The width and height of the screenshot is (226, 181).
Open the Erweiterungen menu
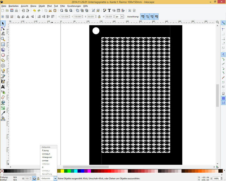click(x=74, y=6)
